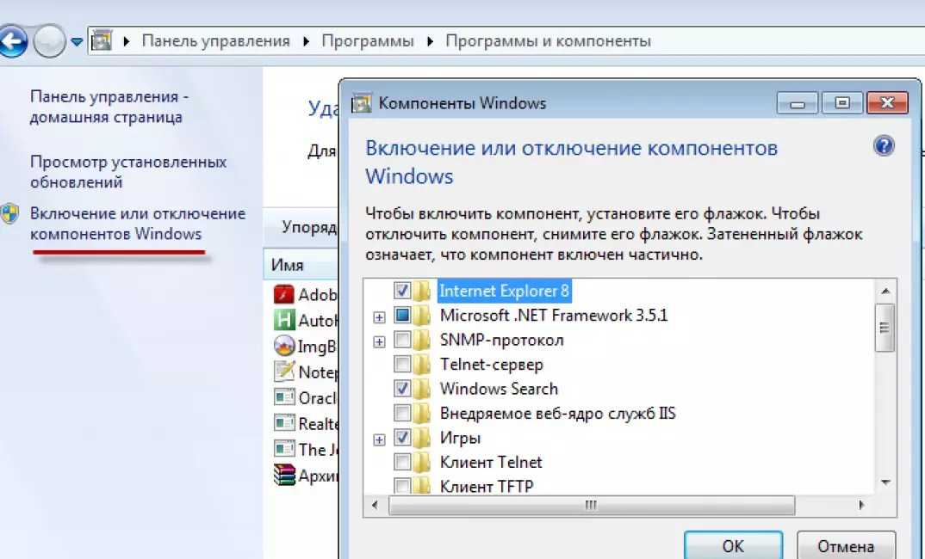Click the horizontal scrollbar thumb in components list

click(592, 506)
